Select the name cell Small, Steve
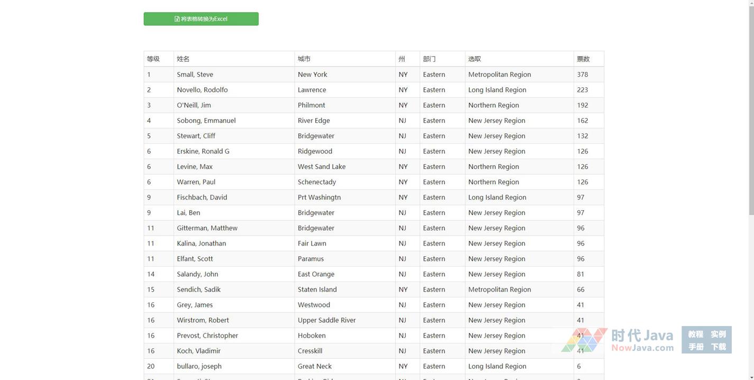This screenshot has width=754, height=380. click(234, 75)
